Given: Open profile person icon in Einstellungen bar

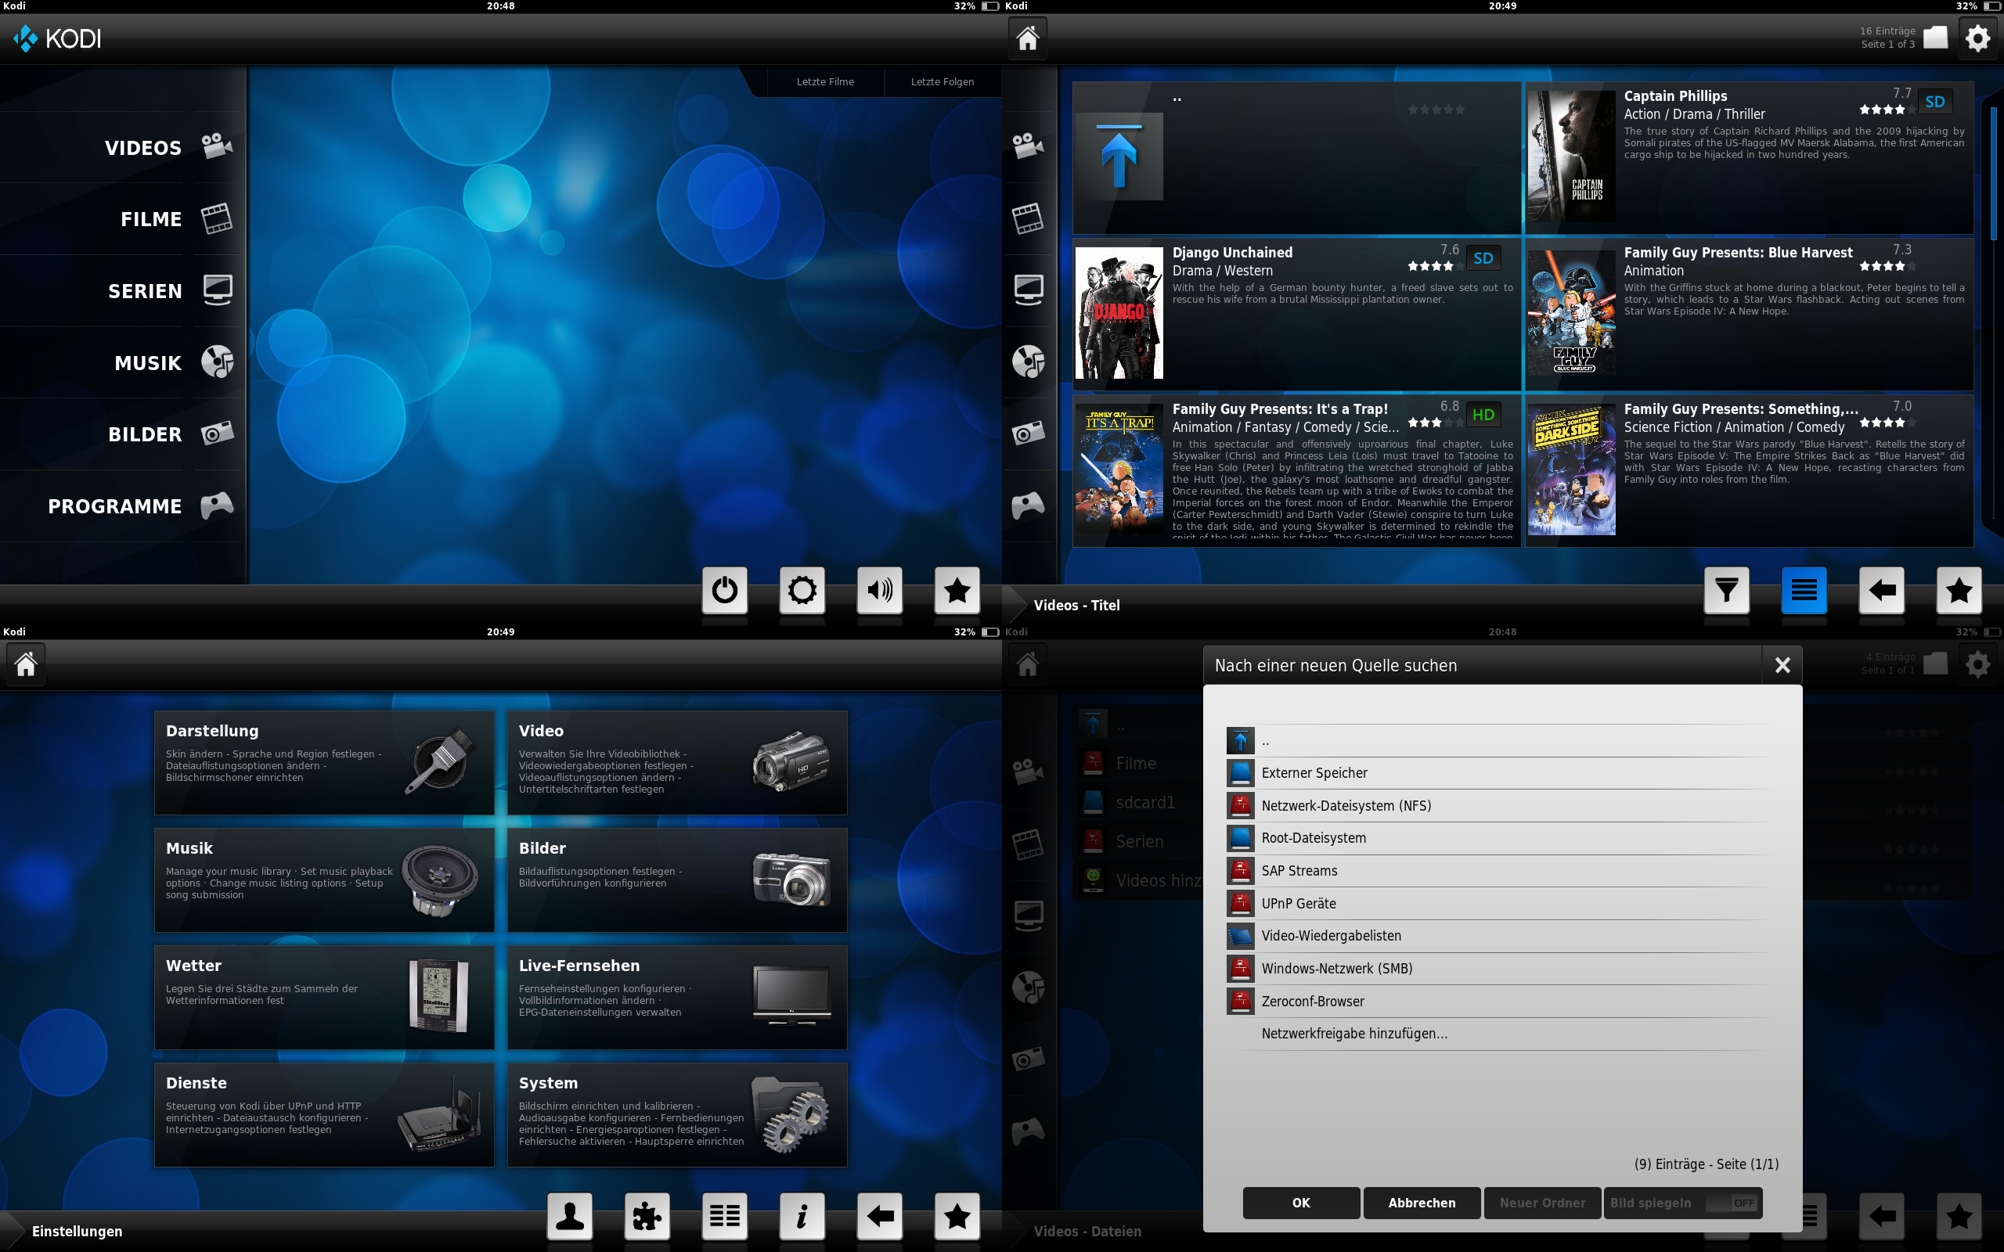Looking at the screenshot, I should point(570,1215).
